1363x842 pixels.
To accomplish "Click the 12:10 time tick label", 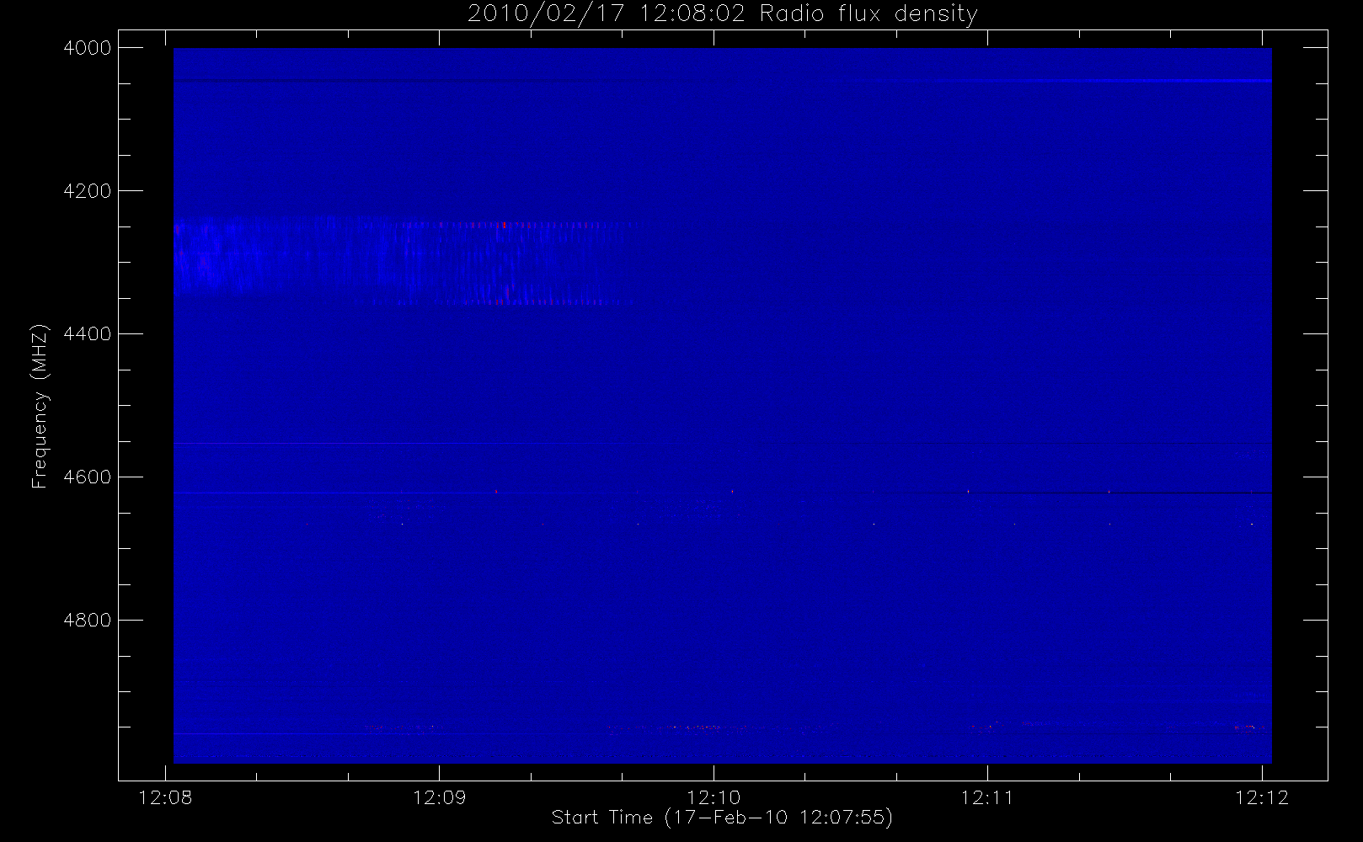I will [714, 797].
